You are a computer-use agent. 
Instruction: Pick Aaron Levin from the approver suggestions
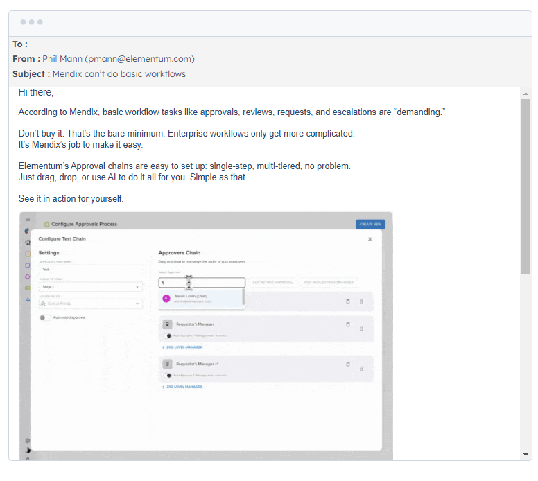pyautogui.click(x=201, y=299)
